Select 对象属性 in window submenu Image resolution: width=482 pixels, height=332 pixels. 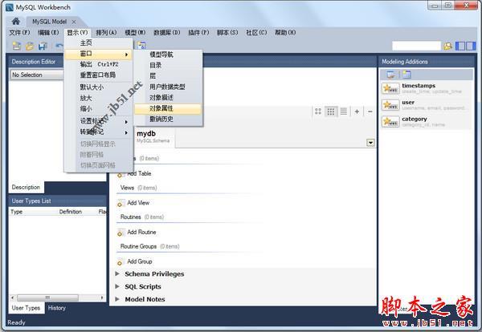[x=168, y=108]
